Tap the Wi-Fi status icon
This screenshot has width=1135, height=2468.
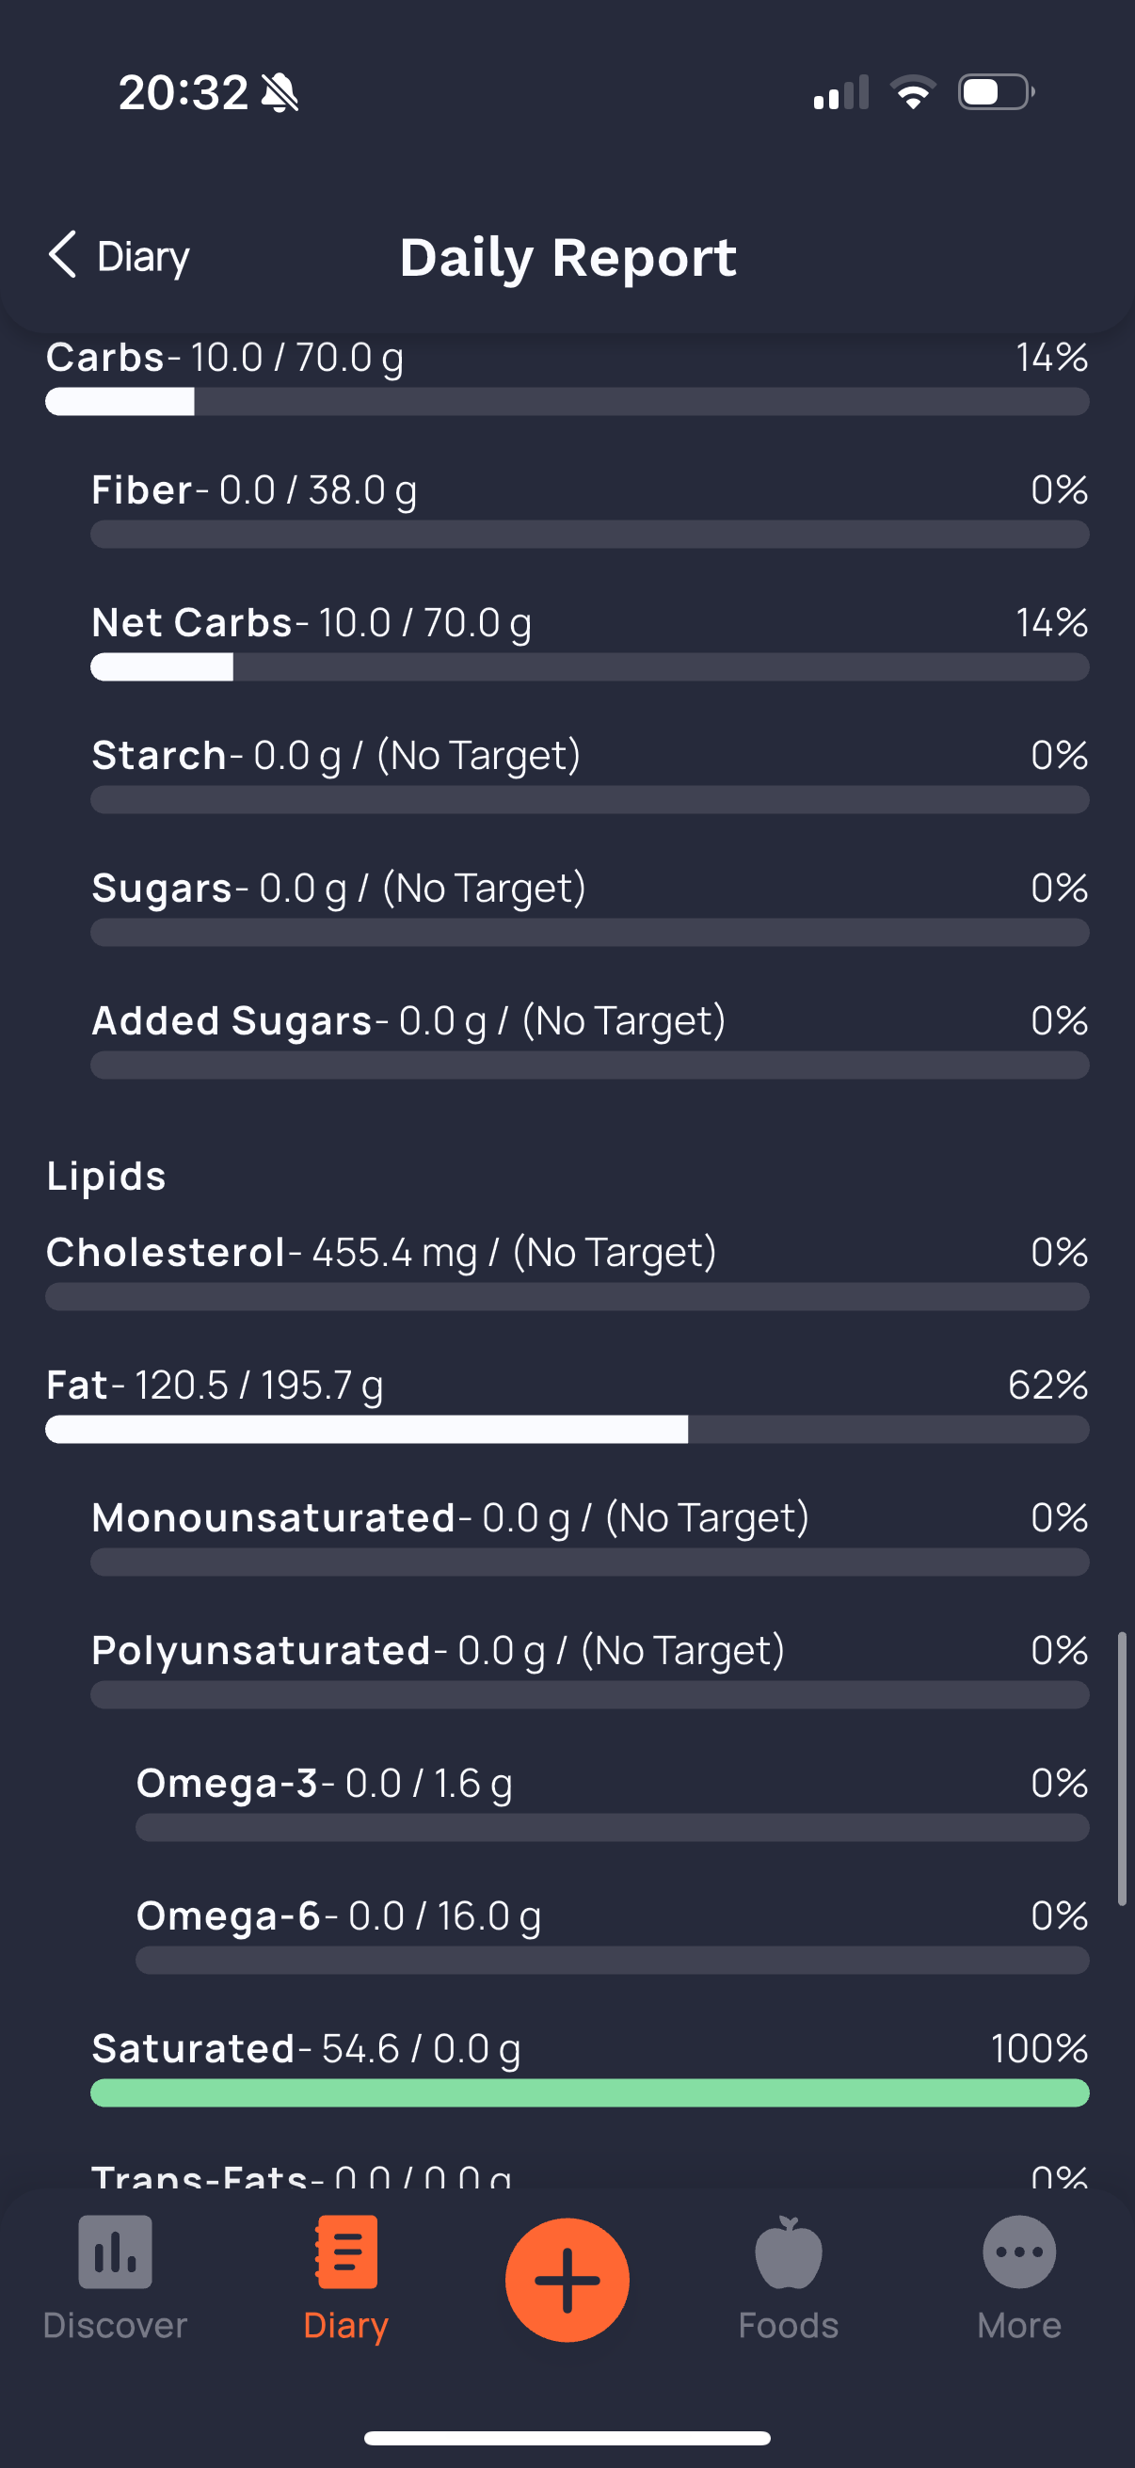click(x=913, y=92)
